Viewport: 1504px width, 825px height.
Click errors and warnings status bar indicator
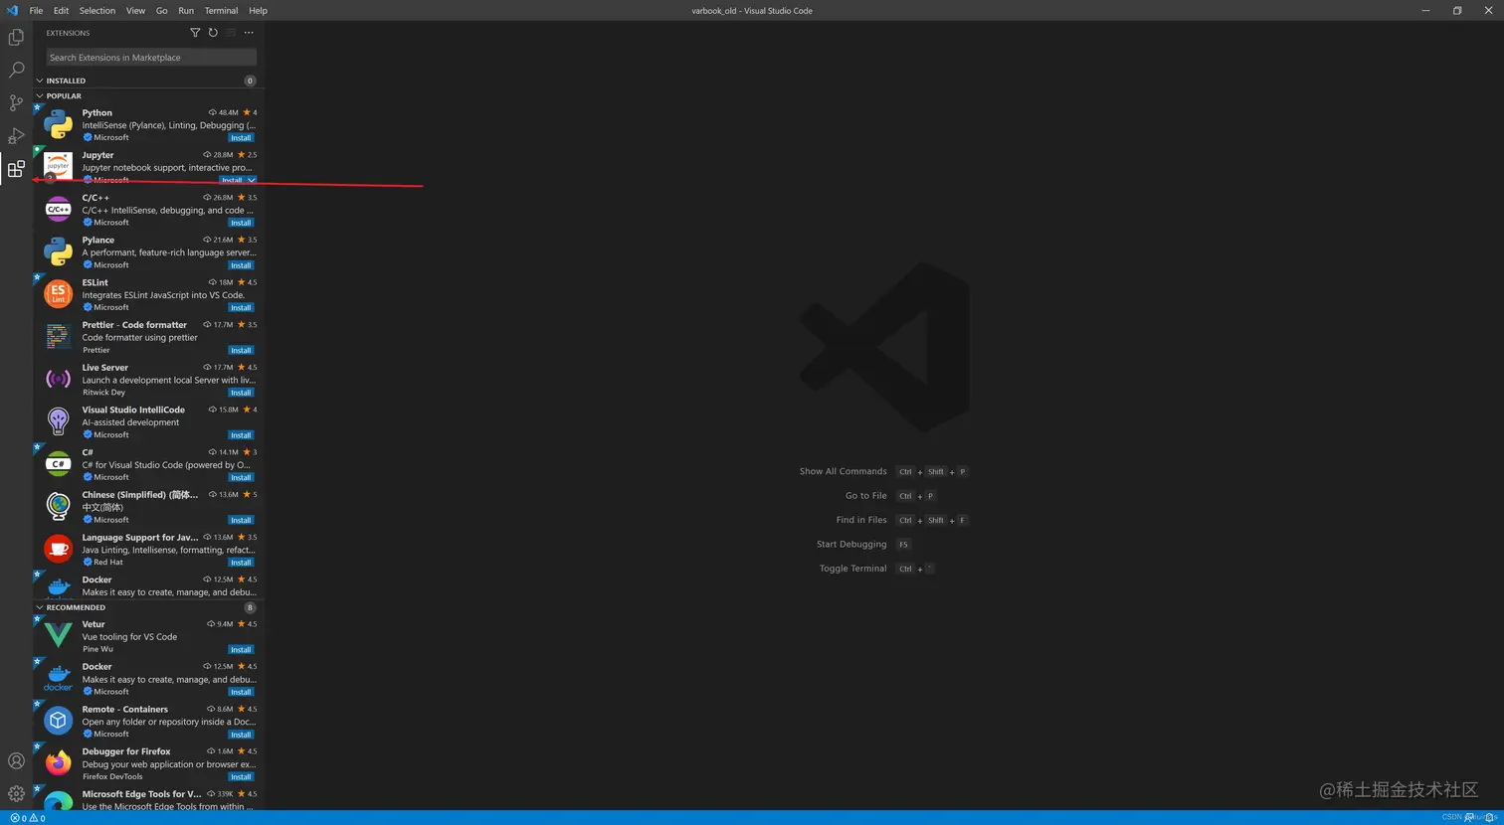pyautogui.click(x=28, y=818)
